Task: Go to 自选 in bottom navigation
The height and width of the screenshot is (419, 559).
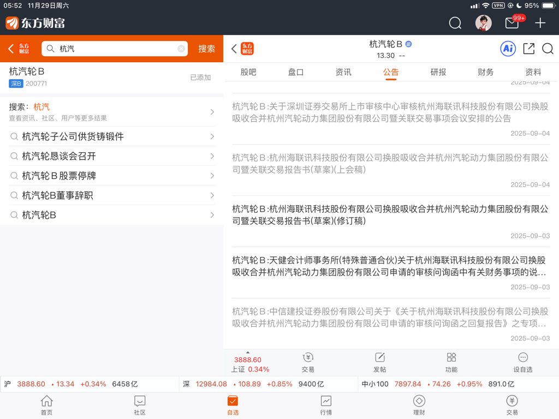Action: (x=233, y=405)
